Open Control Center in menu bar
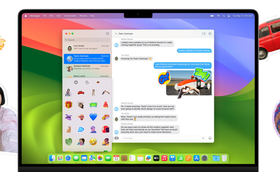The image size is (280, 172). (229, 16)
